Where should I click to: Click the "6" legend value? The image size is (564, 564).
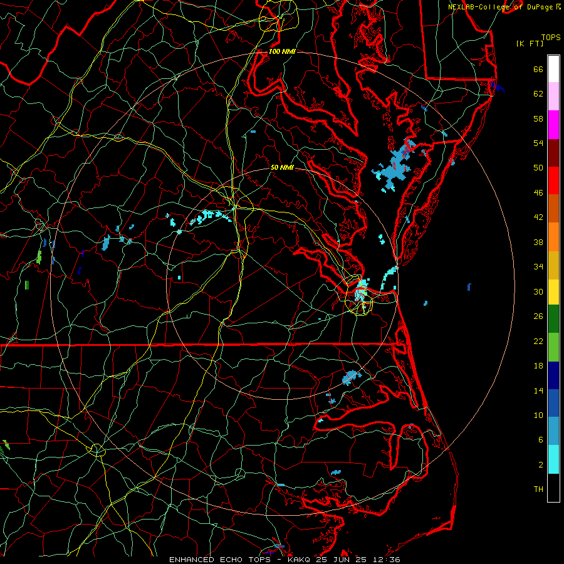[541, 439]
